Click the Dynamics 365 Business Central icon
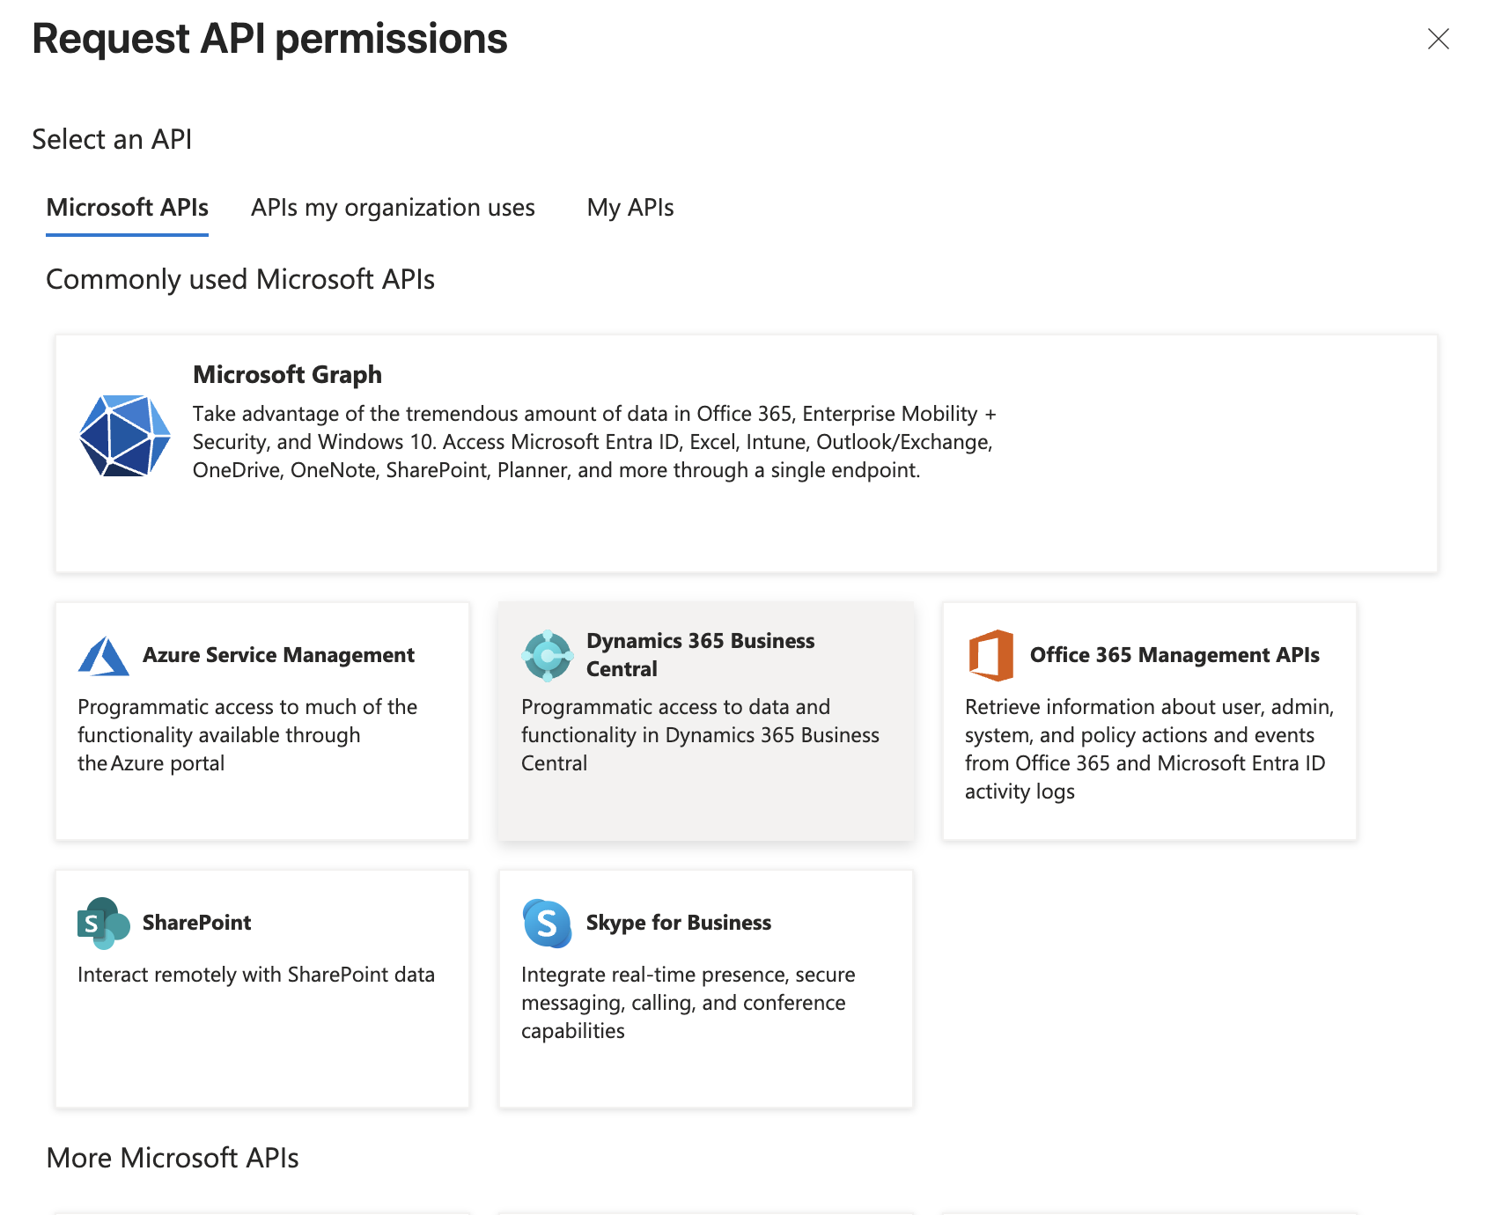The image size is (1502, 1215). point(548,656)
